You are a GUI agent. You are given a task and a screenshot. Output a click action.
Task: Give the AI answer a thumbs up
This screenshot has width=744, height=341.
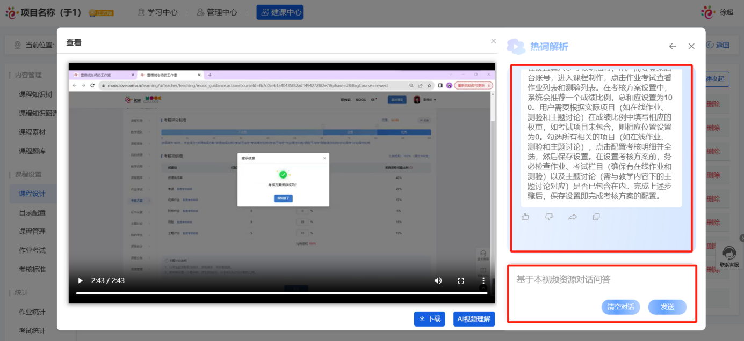point(525,216)
